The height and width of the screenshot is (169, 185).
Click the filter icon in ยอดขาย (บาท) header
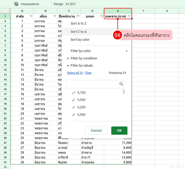coord(129,16)
